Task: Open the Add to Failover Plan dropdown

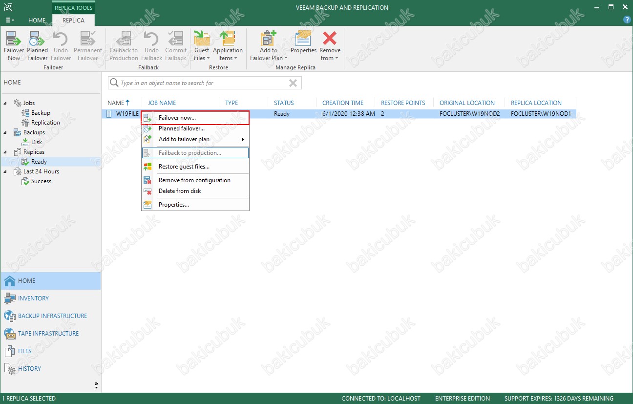Action: 268,46
